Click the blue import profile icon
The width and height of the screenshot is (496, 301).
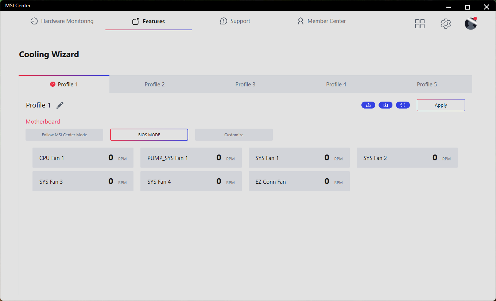pyautogui.click(x=385, y=105)
